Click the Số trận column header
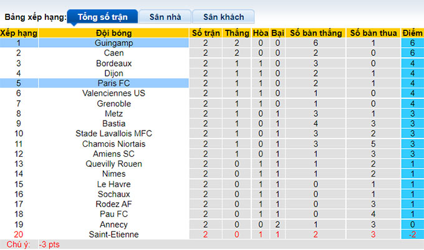The width and height of the screenshot is (424, 250). point(206,33)
